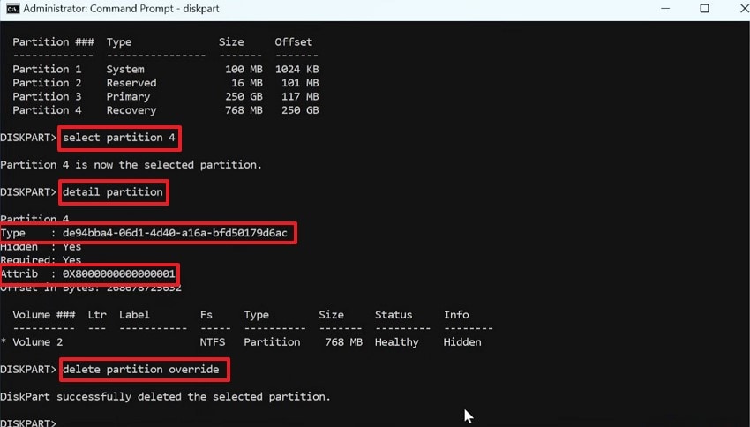Click the '1024 KB' offset value
The image size is (750, 427).
tap(297, 70)
